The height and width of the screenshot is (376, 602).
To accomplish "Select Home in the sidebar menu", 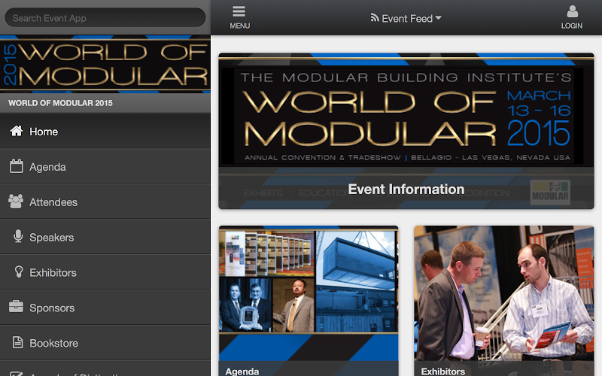I will tap(105, 132).
